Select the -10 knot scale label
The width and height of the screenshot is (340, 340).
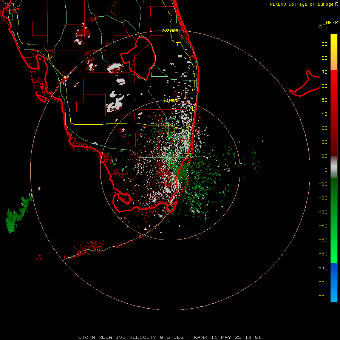click(323, 184)
